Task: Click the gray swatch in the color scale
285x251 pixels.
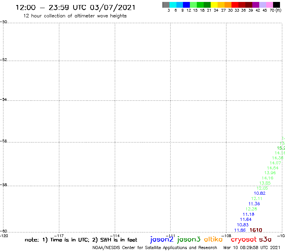Action: tap(166, 5)
